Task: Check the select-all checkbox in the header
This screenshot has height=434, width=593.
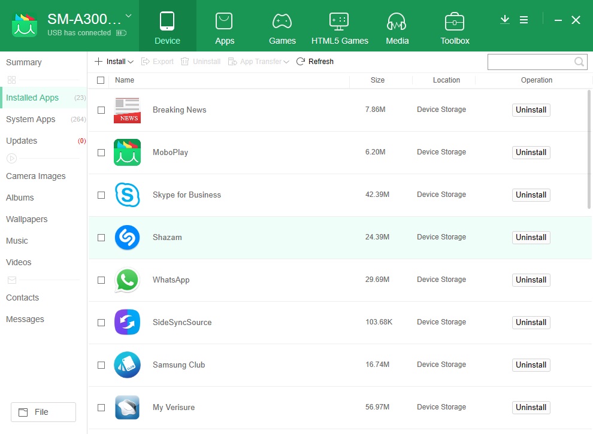Action: pyautogui.click(x=101, y=80)
